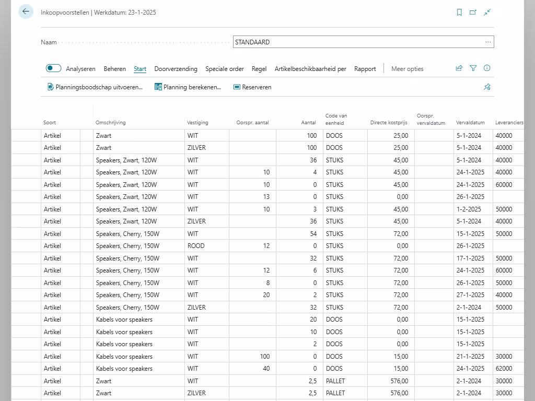Image resolution: width=535 pixels, height=401 pixels.
Task: Open the Rapport menu
Action: click(365, 69)
